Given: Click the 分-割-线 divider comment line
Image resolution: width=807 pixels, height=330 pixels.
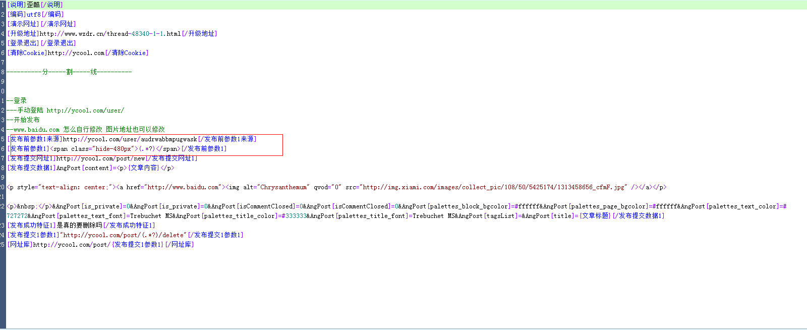Looking at the screenshot, I should pos(70,72).
